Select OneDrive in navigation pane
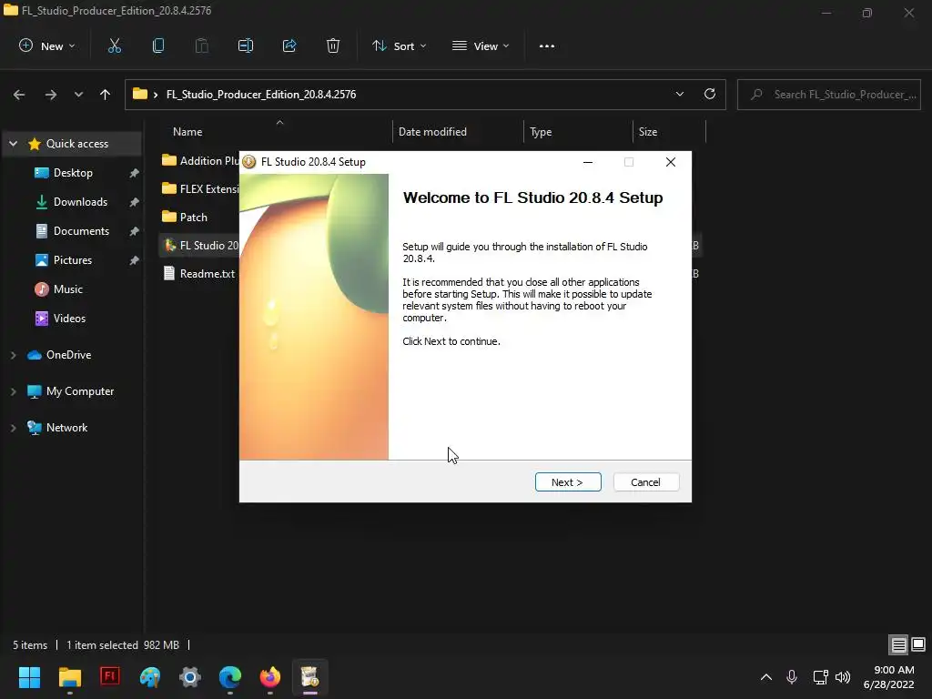Viewport: 932px width, 699px height. (68, 355)
